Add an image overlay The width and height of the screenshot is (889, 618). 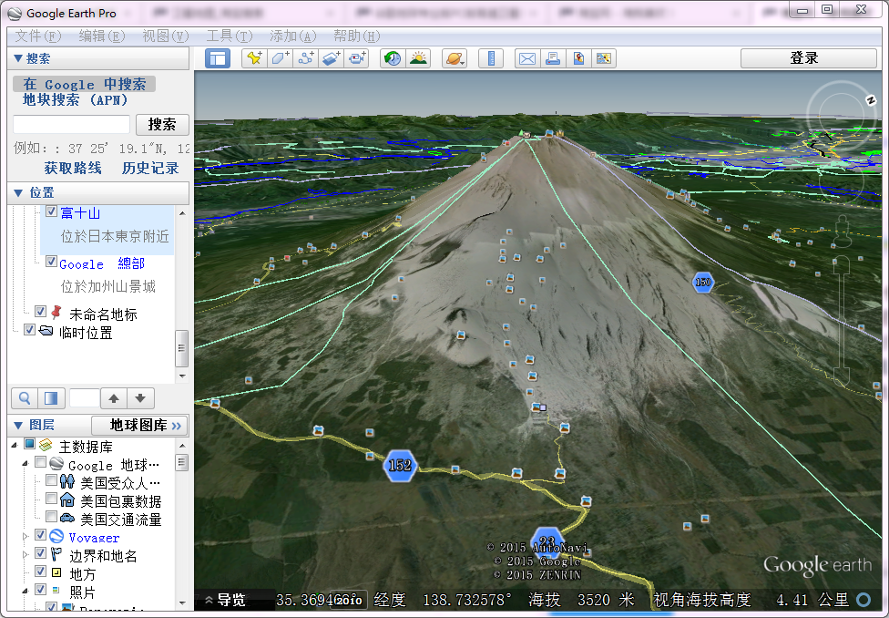point(332,58)
